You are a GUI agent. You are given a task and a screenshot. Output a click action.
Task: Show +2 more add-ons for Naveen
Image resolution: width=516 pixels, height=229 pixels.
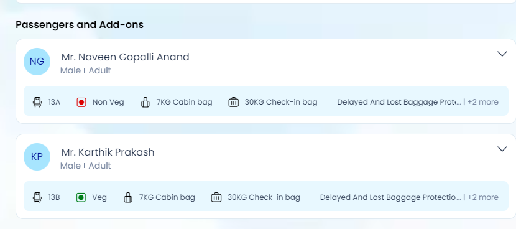click(x=483, y=102)
